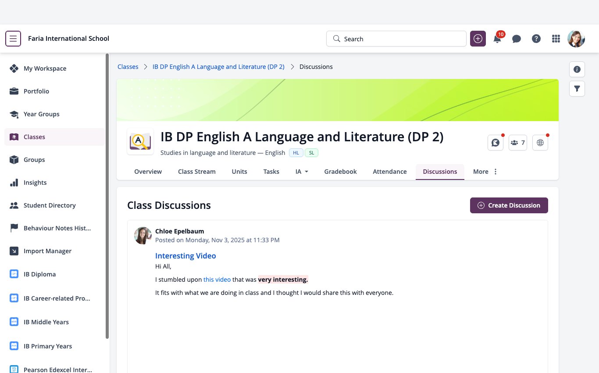Open the Tasks tab

click(x=271, y=172)
